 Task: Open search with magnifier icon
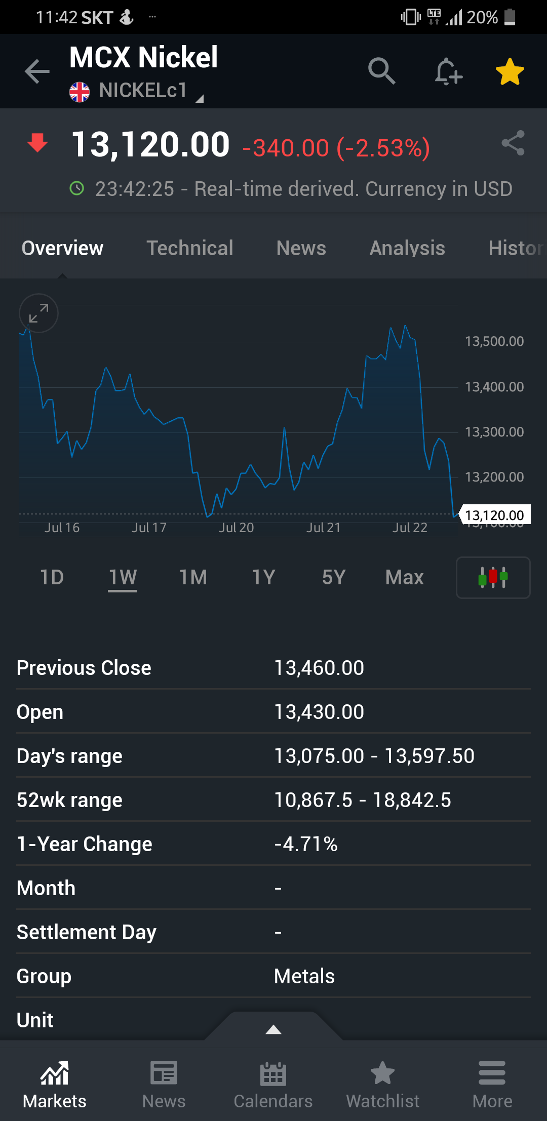381,71
